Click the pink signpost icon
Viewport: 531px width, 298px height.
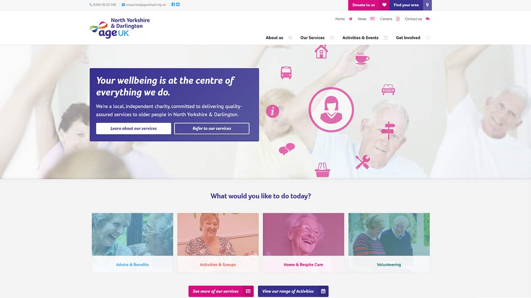[388, 130]
